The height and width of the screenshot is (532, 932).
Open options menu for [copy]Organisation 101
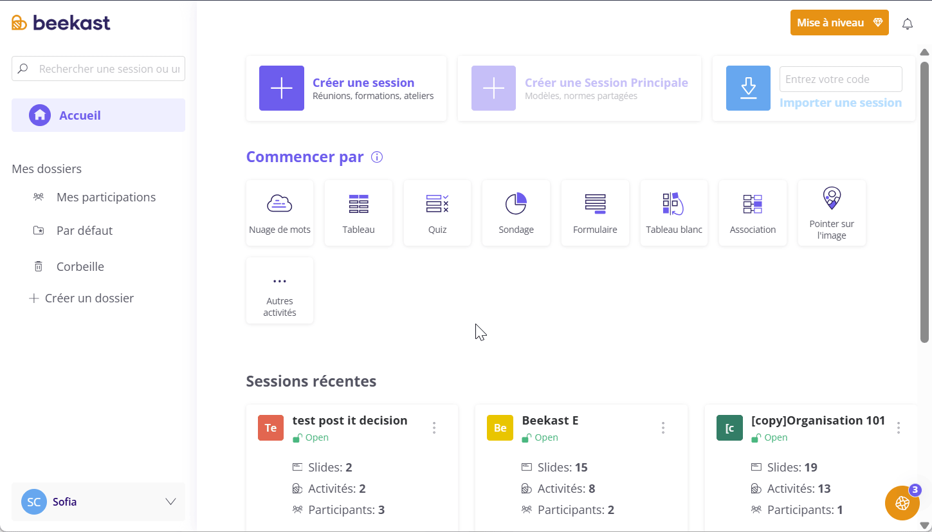[x=899, y=428]
